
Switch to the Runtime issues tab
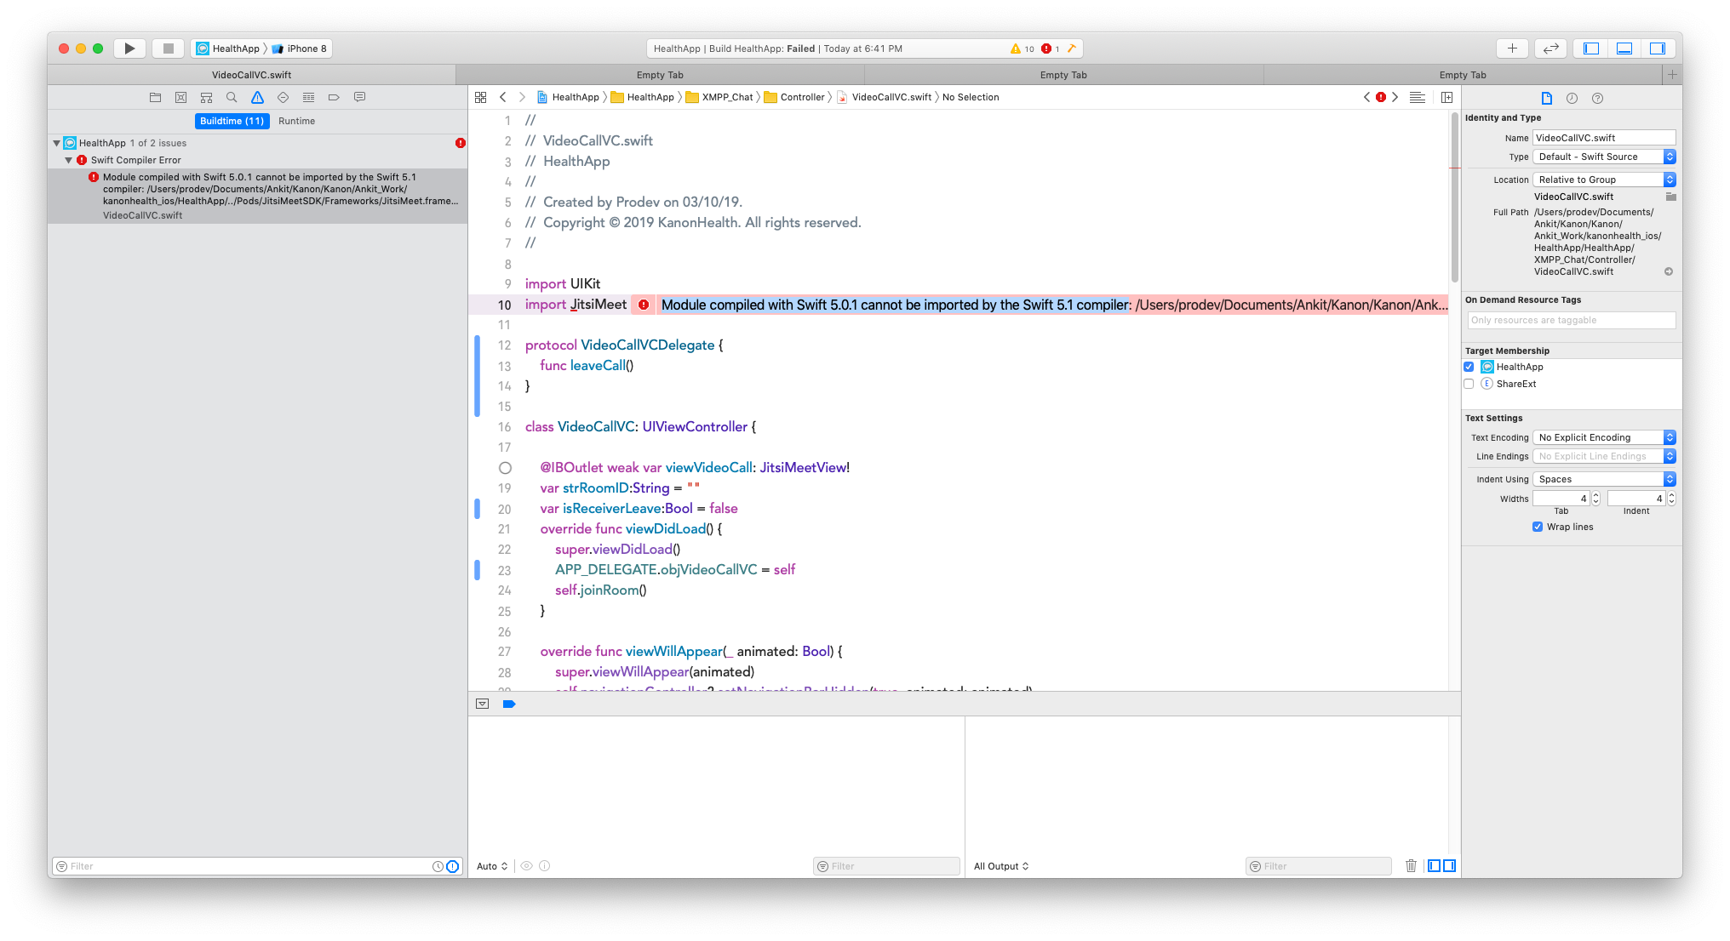click(x=296, y=121)
